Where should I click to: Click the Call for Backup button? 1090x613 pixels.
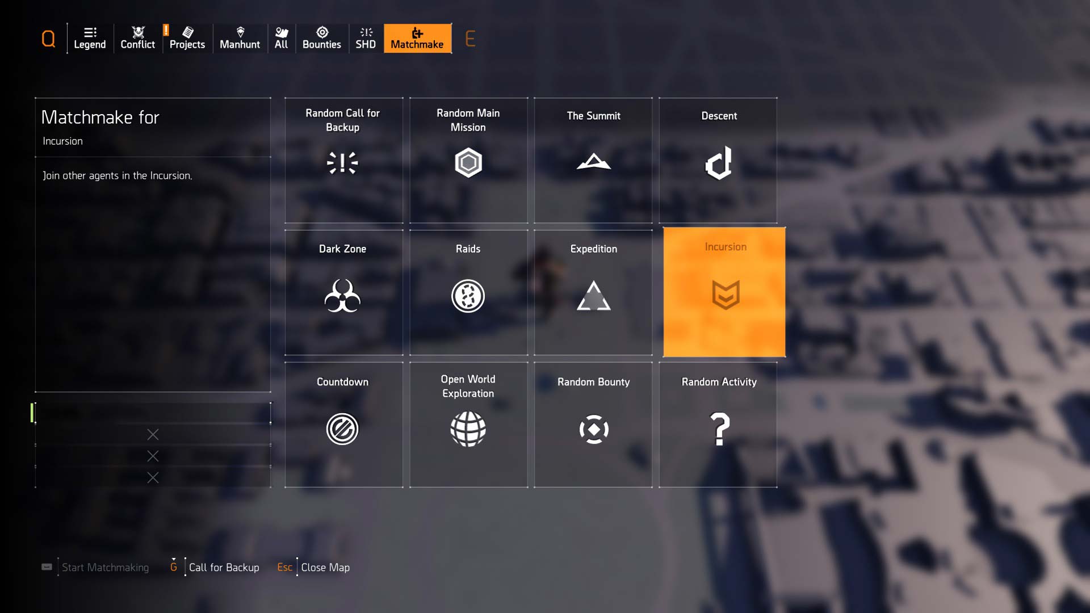click(x=223, y=566)
